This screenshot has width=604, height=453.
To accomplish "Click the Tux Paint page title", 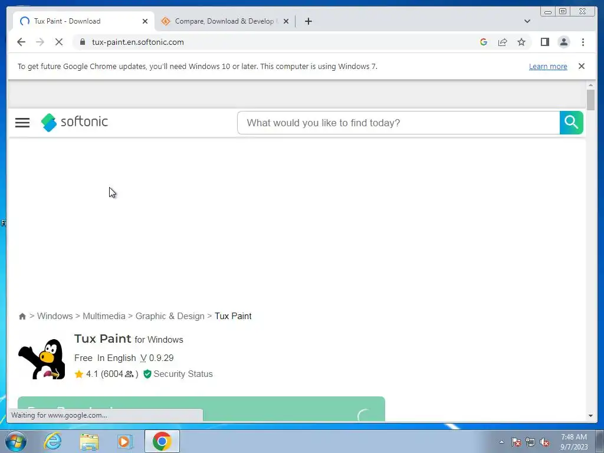I will click(103, 339).
